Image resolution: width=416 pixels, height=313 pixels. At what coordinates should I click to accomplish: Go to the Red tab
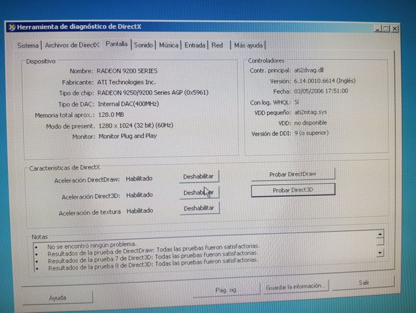[217, 45]
